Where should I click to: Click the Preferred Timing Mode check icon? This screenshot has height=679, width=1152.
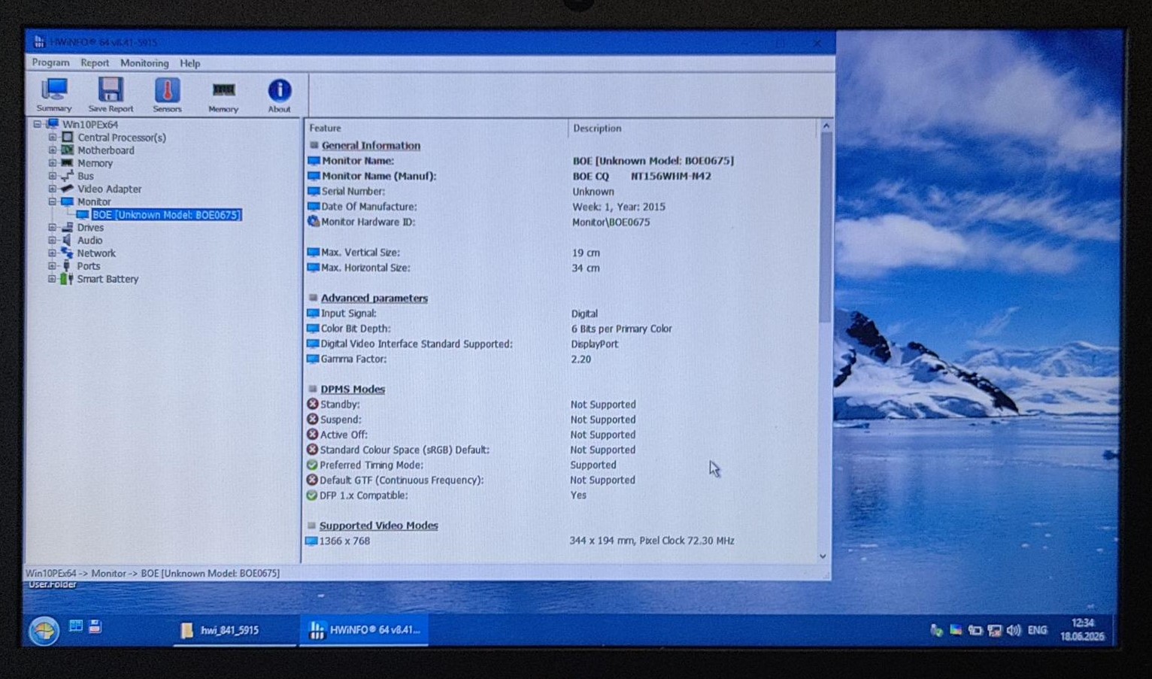[x=312, y=465]
